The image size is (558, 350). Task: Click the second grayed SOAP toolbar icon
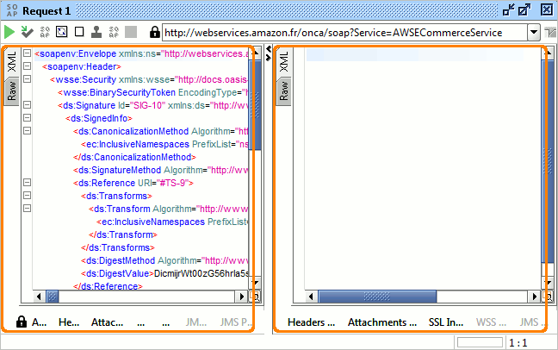click(x=114, y=32)
